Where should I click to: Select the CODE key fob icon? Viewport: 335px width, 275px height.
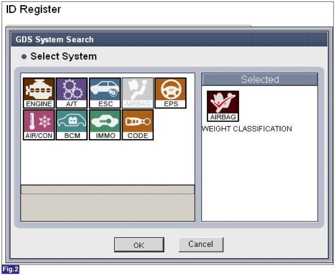point(138,125)
